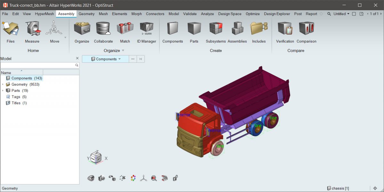Select the Organize tool in the ribbon
The image size is (384, 192).
point(82,30)
